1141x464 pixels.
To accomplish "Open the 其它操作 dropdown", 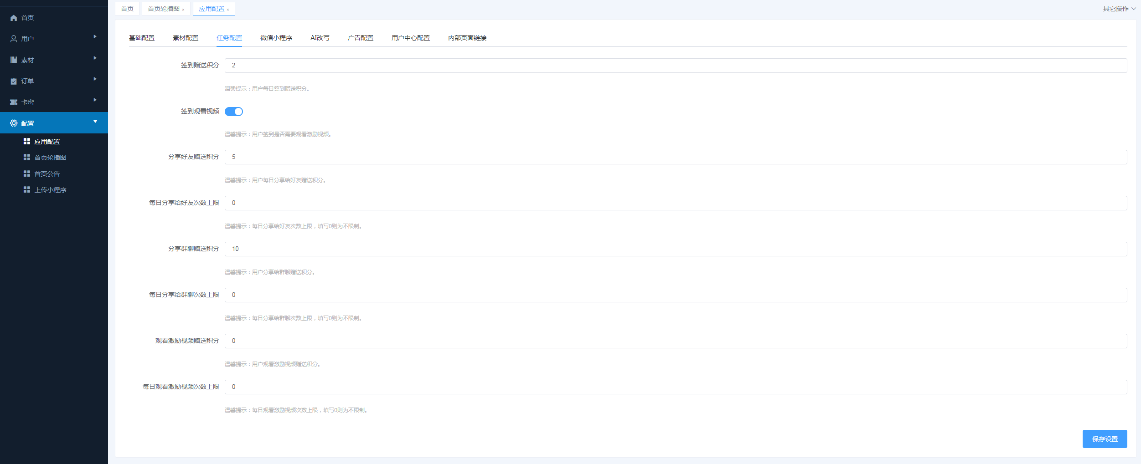I will coord(1119,9).
